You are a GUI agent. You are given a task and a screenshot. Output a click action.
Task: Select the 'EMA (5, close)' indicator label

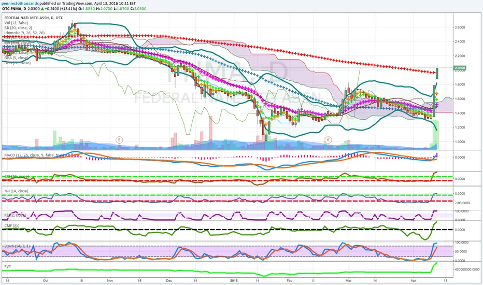[x=16, y=58]
